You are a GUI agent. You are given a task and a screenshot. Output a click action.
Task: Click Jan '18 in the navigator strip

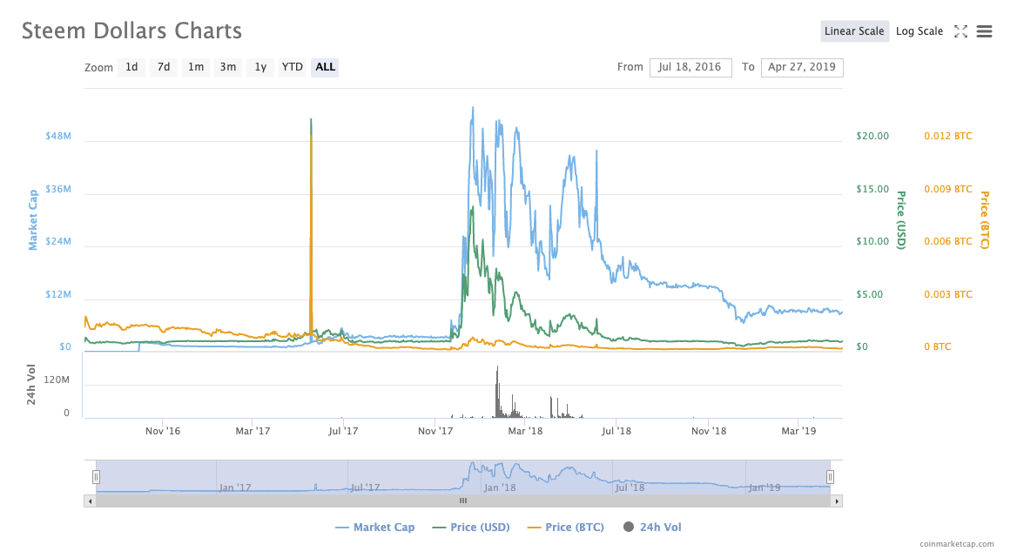[500, 487]
